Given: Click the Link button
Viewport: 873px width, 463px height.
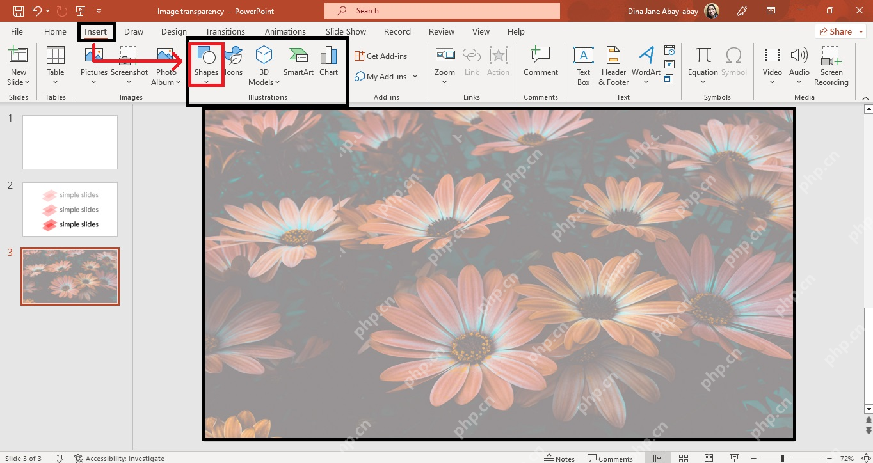Looking at the screenshot, I should click(x=472, y=62).
